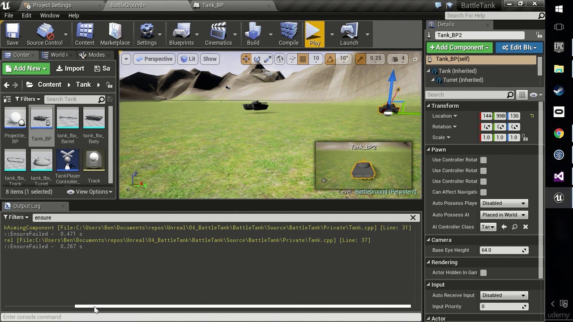Toggle the Details panel lock
Viewport: 573px width, 322px height.
(x=539, y=35)
